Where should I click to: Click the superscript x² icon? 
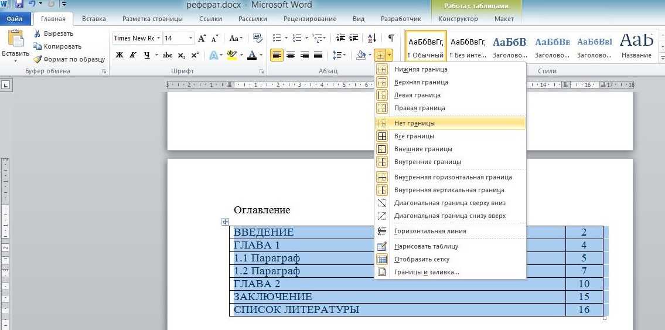click(195, 55)
